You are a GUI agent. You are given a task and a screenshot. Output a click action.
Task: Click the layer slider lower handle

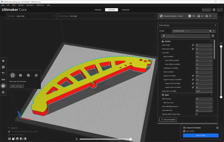pos(221,97)
